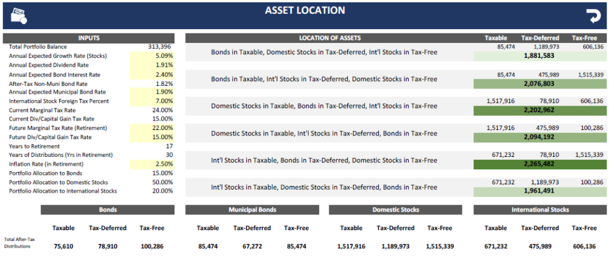Click the INPUTS section header
The width and height of the screenshot is (612, 257).
pyautogui.click(x=90, y=38)
